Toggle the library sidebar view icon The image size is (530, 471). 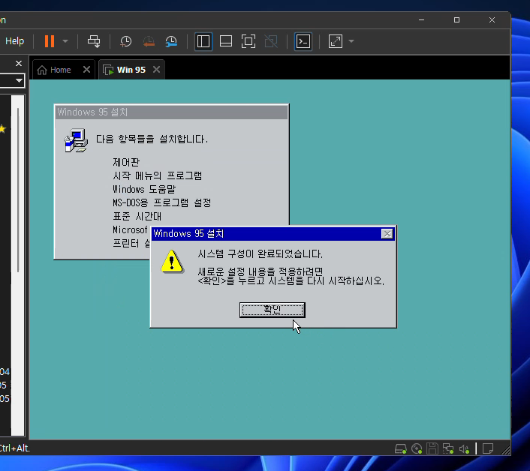point(203,41)
